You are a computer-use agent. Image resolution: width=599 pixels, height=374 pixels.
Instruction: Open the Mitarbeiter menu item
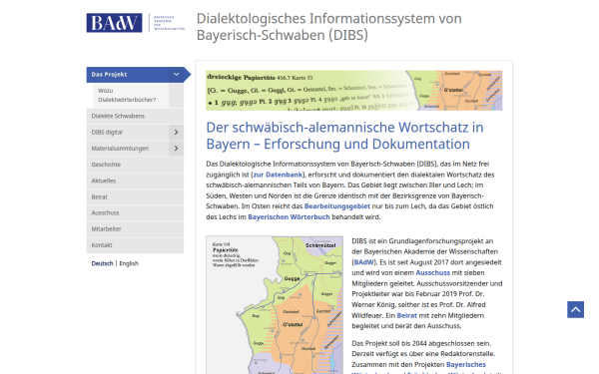[x=135, y=229]
